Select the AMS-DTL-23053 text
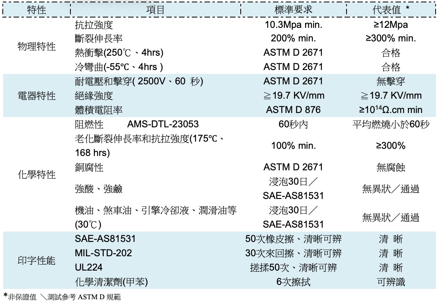The width and height of the screenshot is (440, 304). (163, 125)
